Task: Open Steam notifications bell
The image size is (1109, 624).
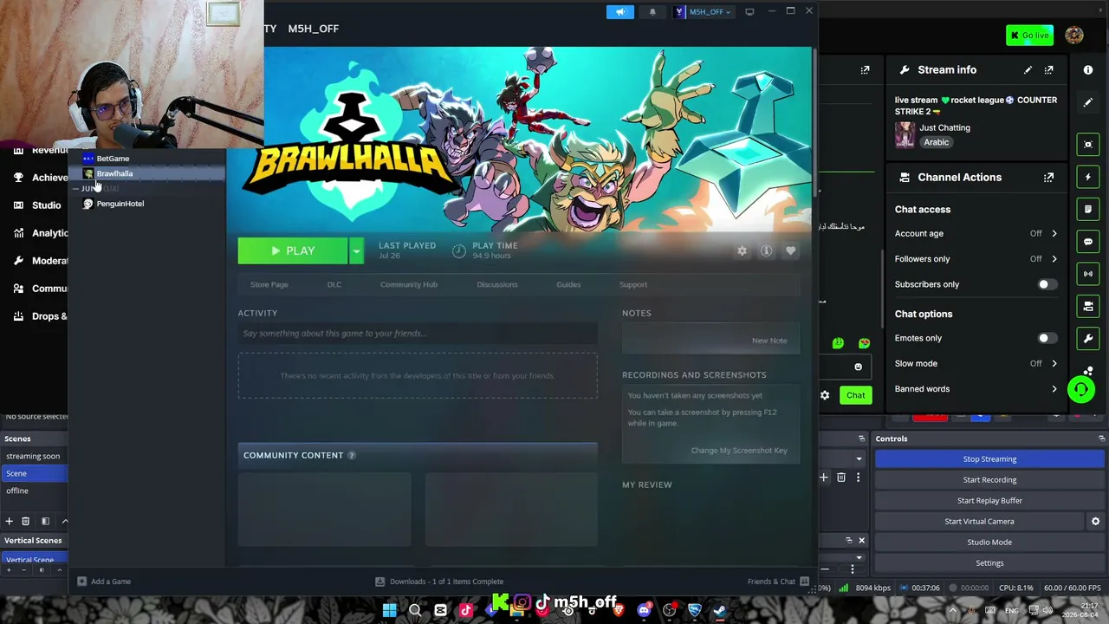Action: (x=652, y=12)
